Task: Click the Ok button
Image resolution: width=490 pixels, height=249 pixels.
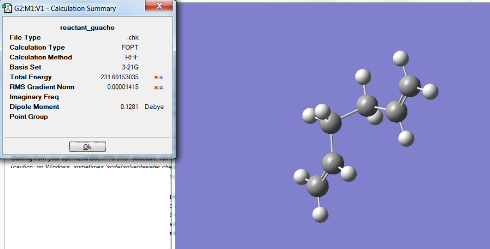Action: [x=87, y=146]
